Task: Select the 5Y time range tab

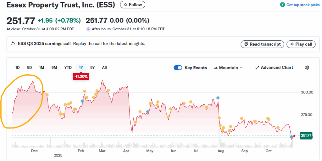Action: point(92,68)
